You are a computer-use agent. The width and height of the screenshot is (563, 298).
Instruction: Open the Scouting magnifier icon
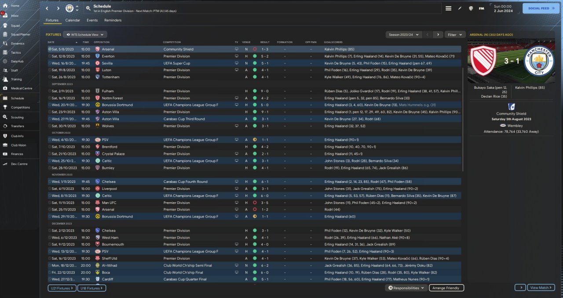tap(6, 117)
